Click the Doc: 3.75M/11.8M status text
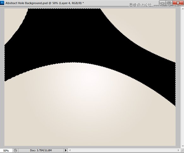 point(41,150)
